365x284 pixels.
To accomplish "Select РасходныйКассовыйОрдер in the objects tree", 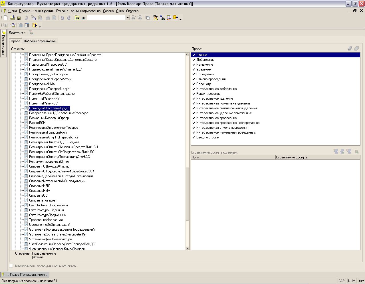I will tap(49, 118).
